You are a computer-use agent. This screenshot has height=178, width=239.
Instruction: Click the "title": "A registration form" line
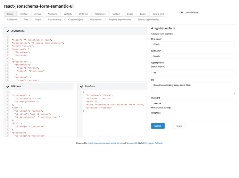tap(32, 40)
